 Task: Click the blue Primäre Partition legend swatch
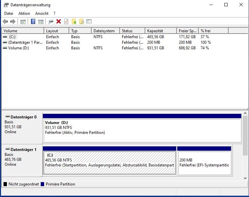coord(42,184)
